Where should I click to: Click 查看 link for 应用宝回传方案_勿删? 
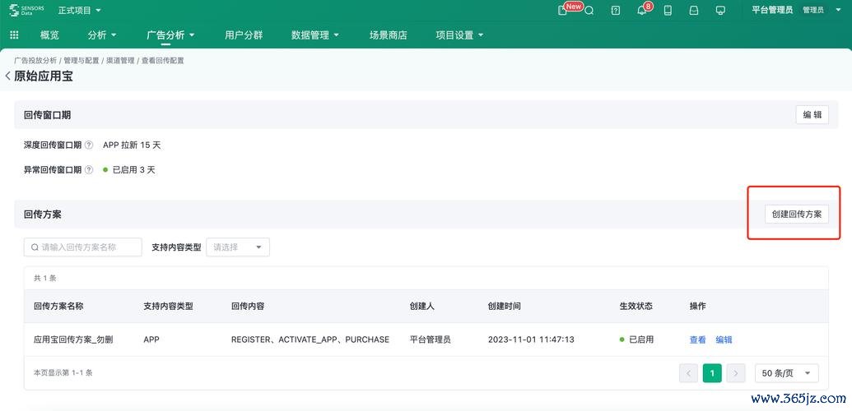pyautogui.click(x=698, y=339)
